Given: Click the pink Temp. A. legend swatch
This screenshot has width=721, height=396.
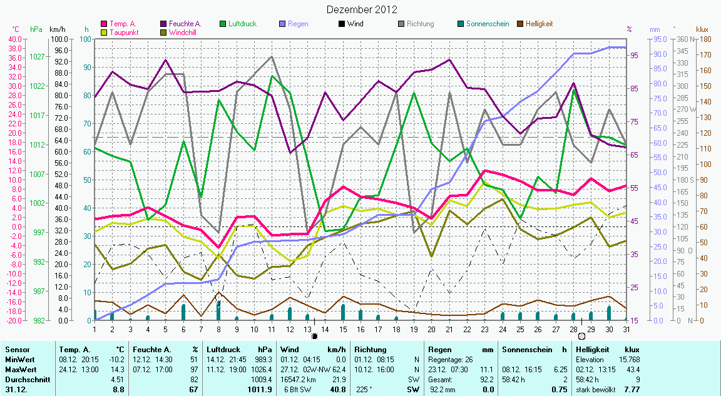Looking at the screenshot, I should point(104,24).
